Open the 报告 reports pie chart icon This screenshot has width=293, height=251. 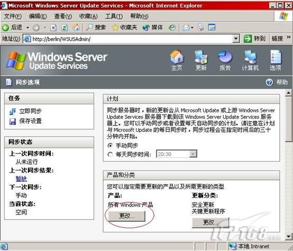point(225,57)
